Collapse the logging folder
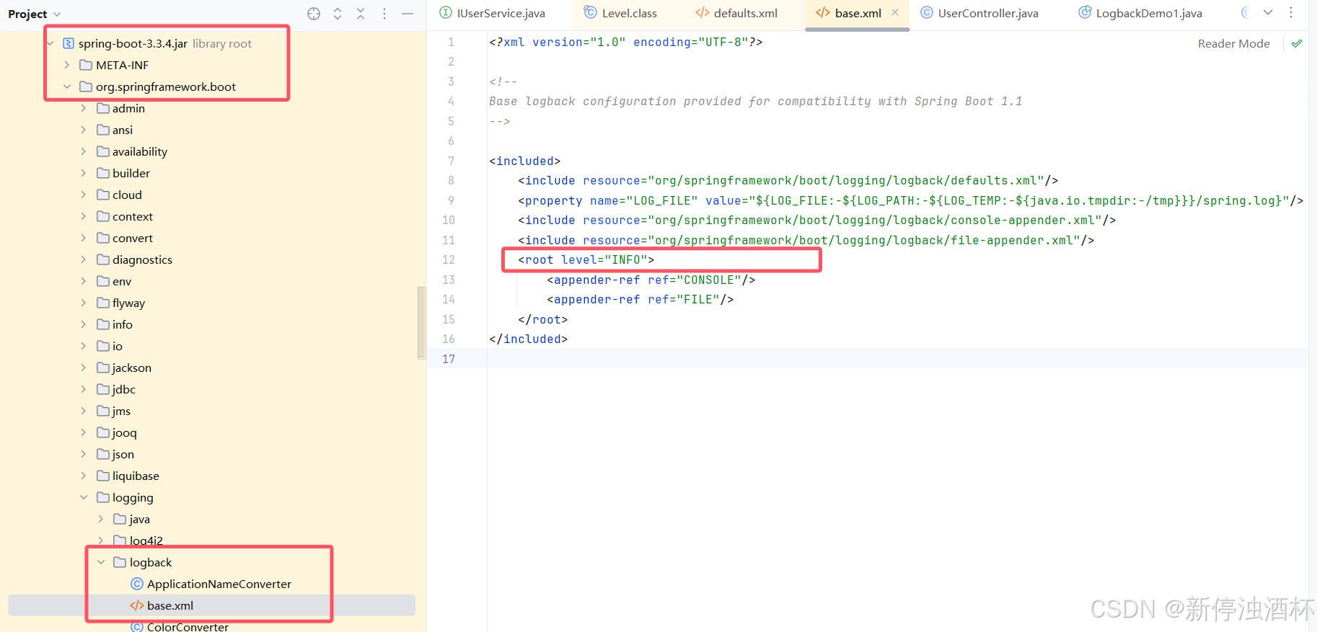Viewport: 1317px width, 632px height. coord(84,497)
